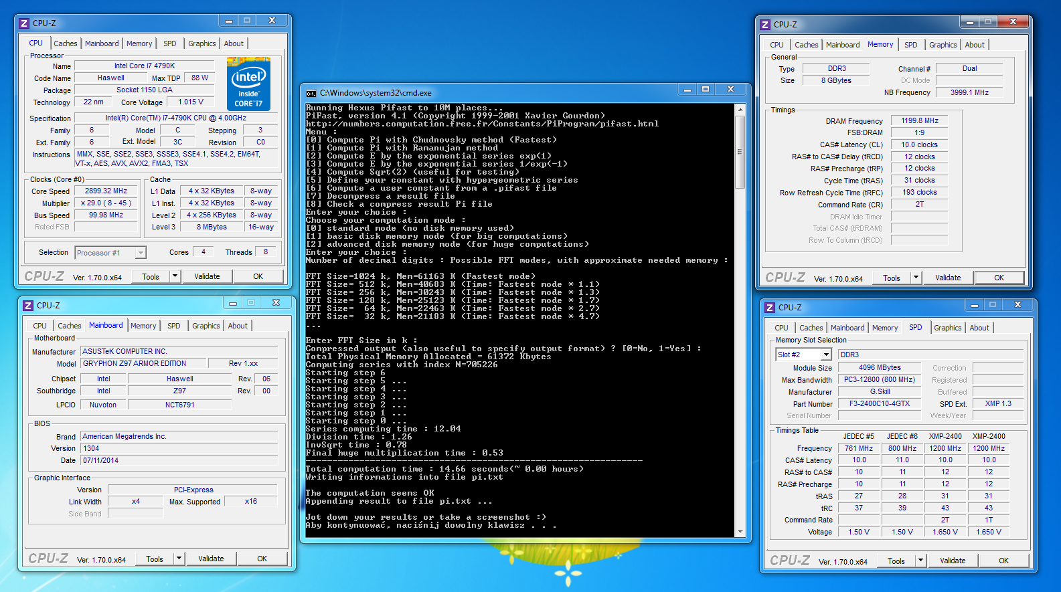
Task: Click scroll down arrow in cmd window
Action: 740,532
